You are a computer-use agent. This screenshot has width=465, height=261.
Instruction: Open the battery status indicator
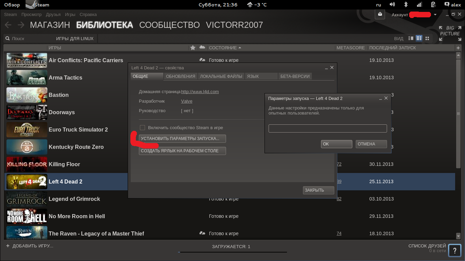[433, 5]
